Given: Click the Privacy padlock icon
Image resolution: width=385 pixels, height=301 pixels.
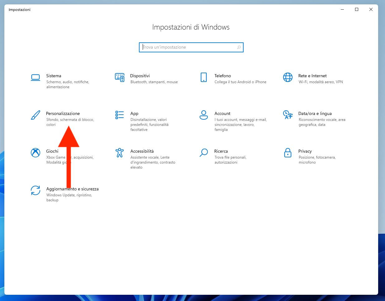Looking at the screenshot, I should pos(288,153).
